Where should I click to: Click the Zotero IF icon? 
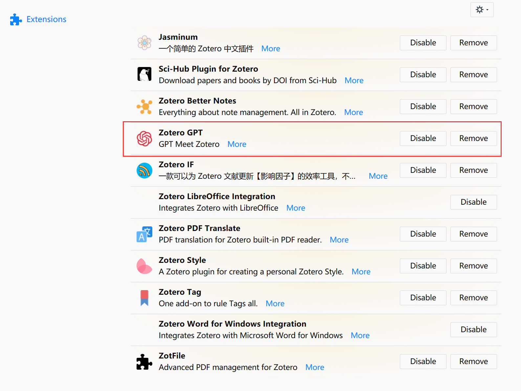click(144, 170)
